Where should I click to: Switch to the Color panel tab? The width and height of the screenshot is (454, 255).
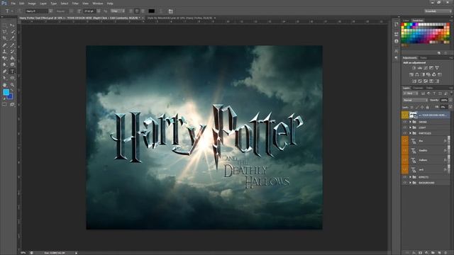(x=406, y=21)
